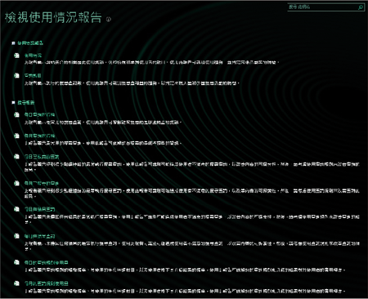Viewport: 368px width, 299px height.
Task: Click the Excel icon beside monthly no-result queries report
Action: pyautogui.click(x=16, y=236)
